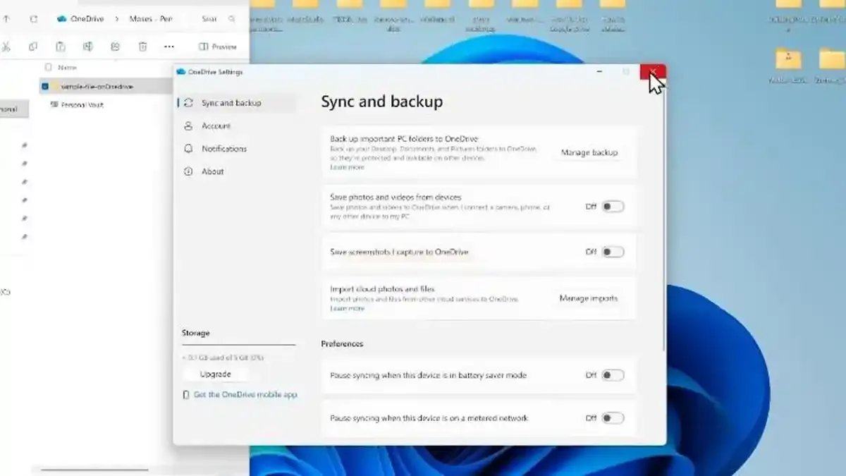Click the Delete trash icon in Explorer
Viewport: 846px width, 476px height.
(x=142, y=47)
